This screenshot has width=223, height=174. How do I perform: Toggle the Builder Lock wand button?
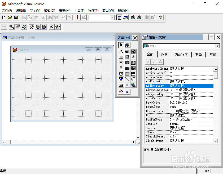121,91
